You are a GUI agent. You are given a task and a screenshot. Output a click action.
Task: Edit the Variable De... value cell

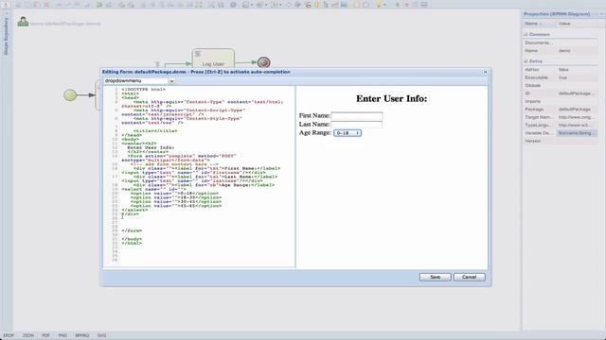tap(577, 133)
